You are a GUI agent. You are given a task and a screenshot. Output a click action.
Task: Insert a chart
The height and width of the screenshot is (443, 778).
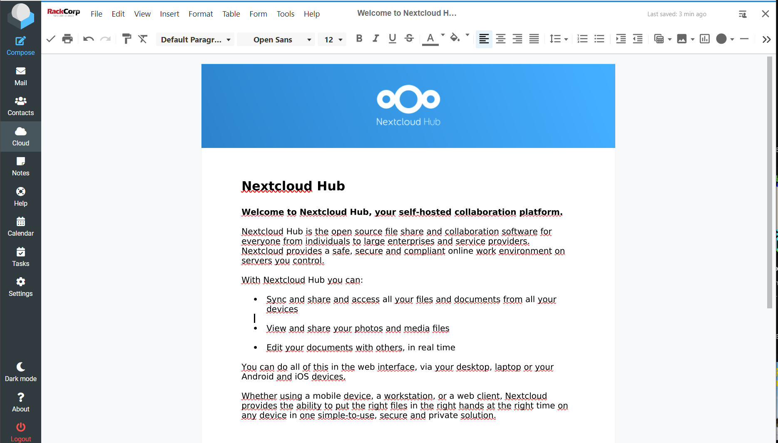(705, 39)
